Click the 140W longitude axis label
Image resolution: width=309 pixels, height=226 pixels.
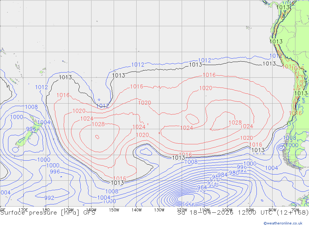click(137, 210)
